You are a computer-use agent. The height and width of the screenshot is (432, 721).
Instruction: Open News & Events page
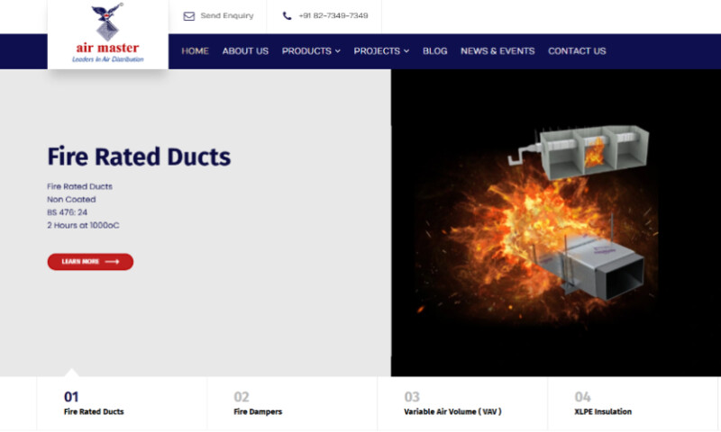(497, 51)
